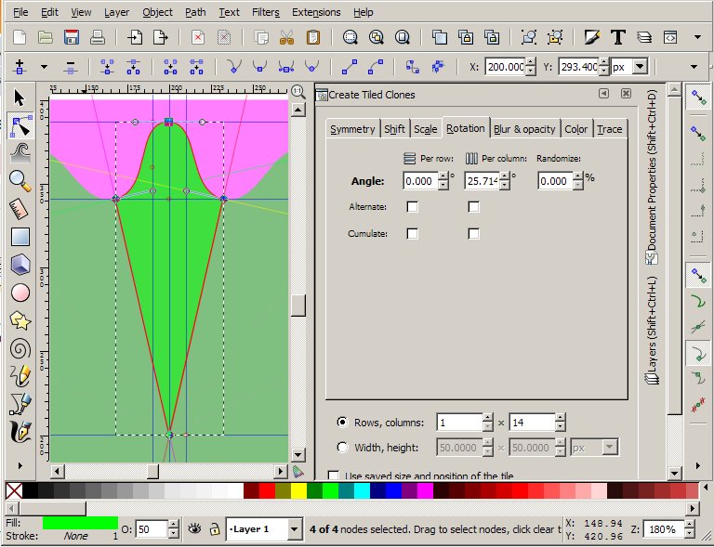Open the Filters menu

(x=265, y=12)
